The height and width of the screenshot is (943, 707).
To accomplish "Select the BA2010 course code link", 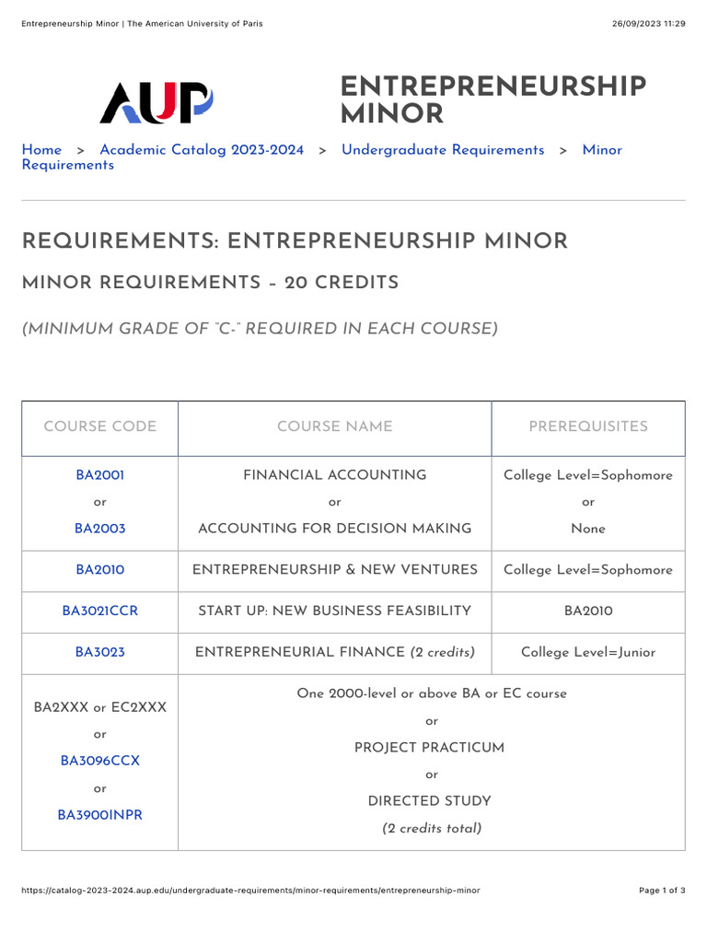I will (100, 570).
